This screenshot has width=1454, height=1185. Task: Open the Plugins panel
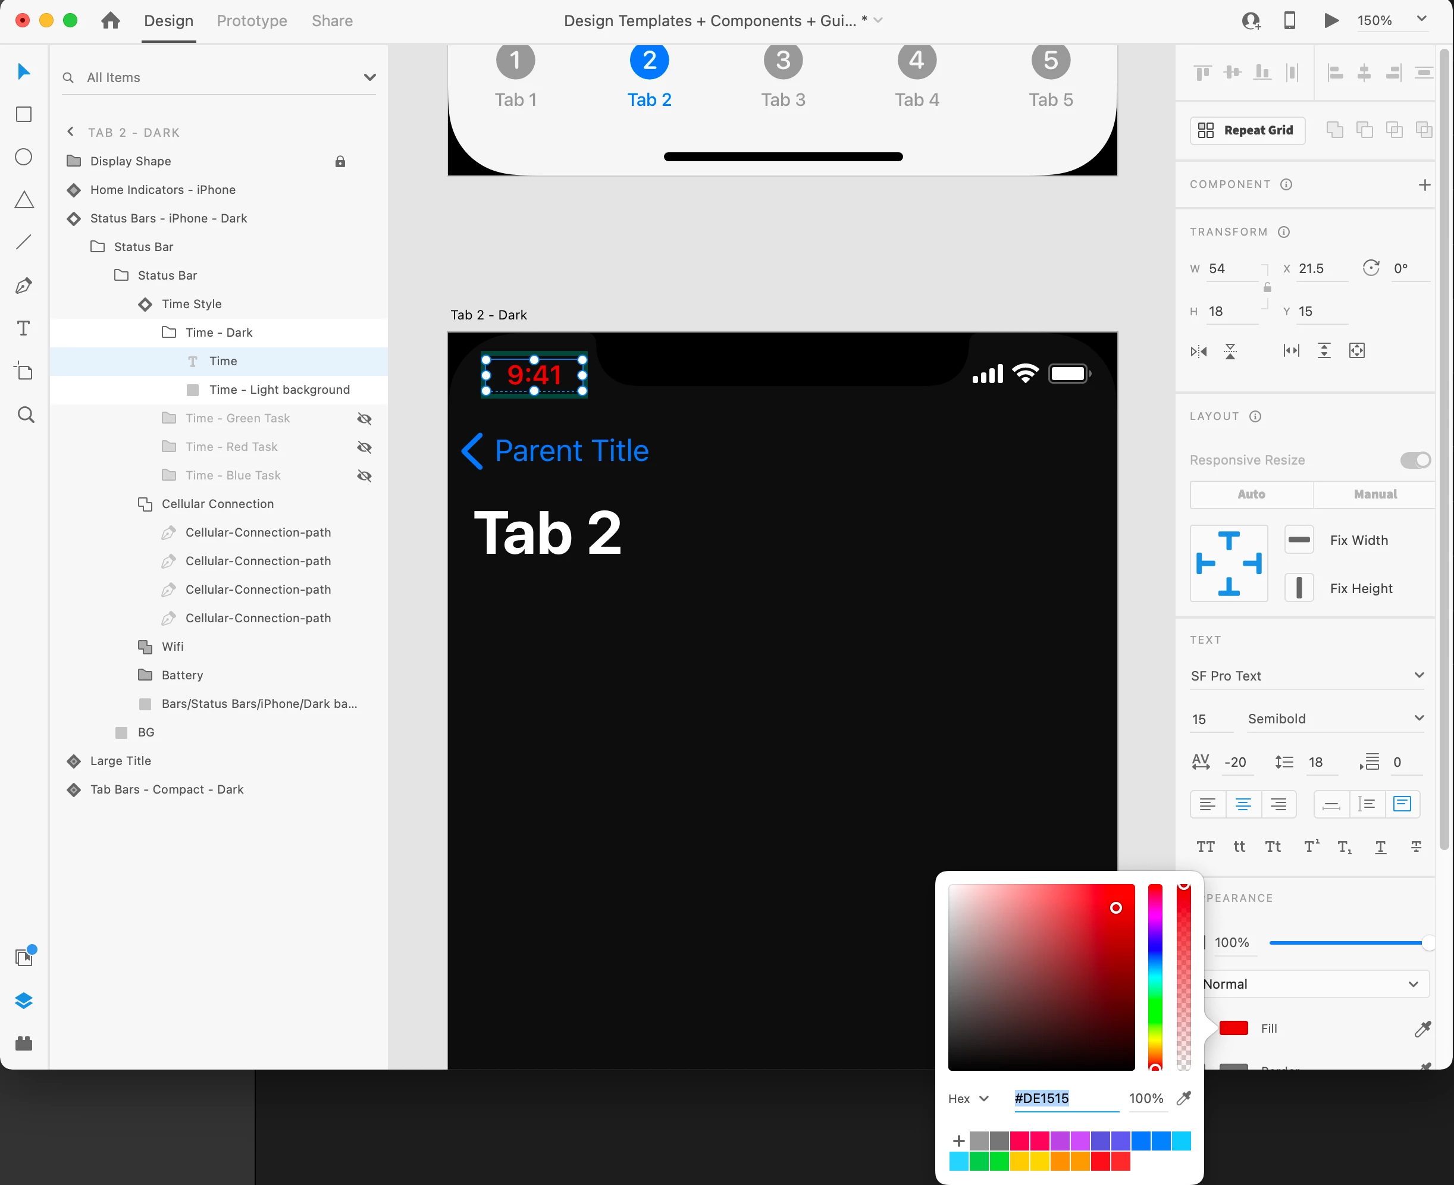[x=24, y=1043]
